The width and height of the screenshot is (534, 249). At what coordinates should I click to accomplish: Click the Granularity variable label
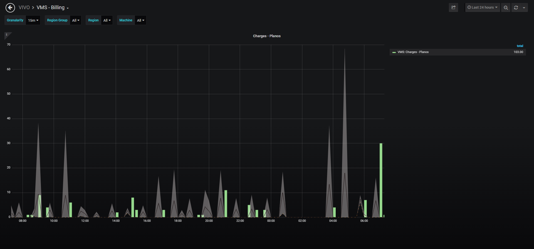coord(15,20)
